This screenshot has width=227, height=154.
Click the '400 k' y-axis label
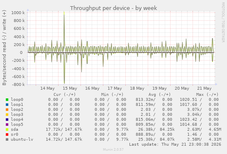19,37
